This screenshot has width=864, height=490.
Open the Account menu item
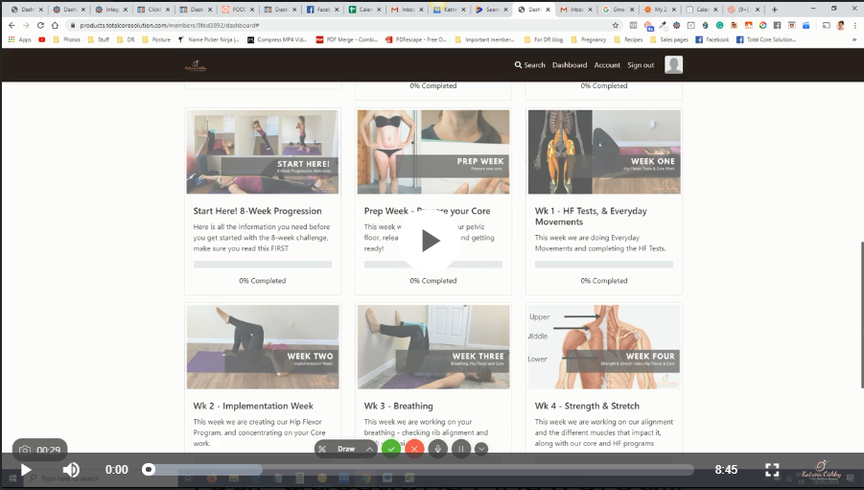click(607, 65)
